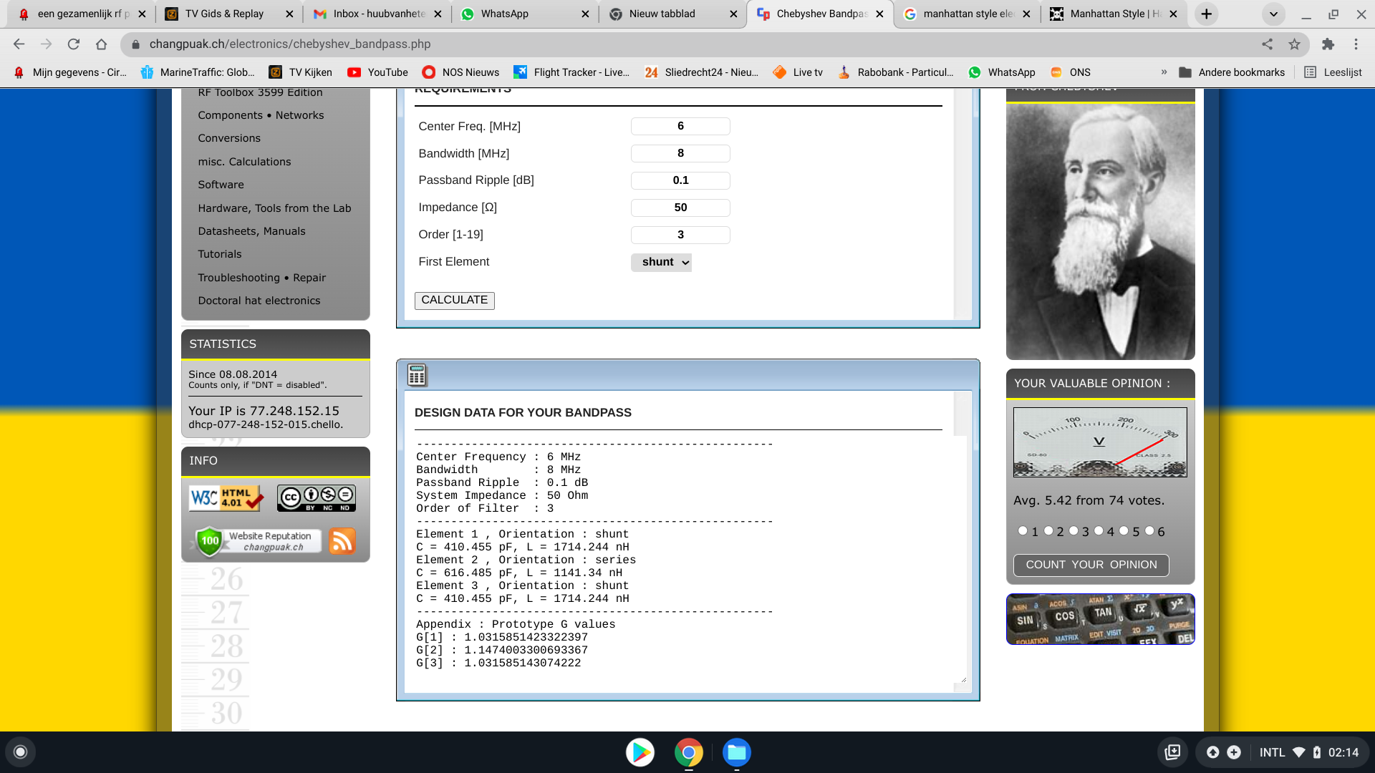Show more bookmarks with the overflow chevron
The image size is (1375, 773).
point(1164,72)
